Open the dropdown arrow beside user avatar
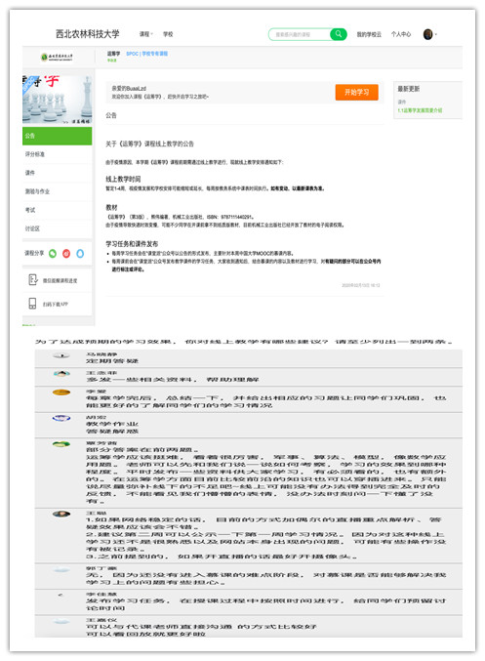The width and height of the screenshot is (485, 661). (435, 34)
